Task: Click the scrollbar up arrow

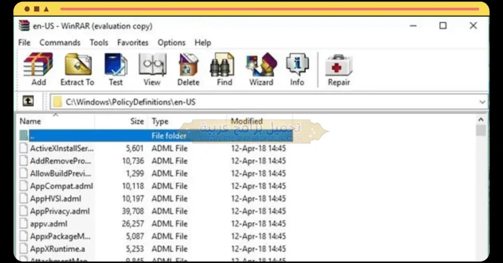Action: (x=480, y=120)
